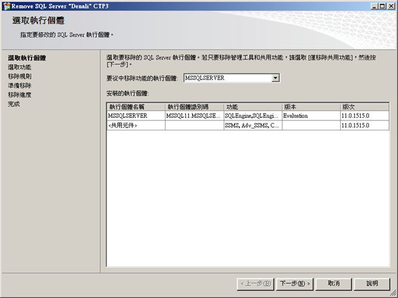Click the SQLEngine,SQLEngi... features cell
Screen dimensions: 398x298
pos(253,116)
